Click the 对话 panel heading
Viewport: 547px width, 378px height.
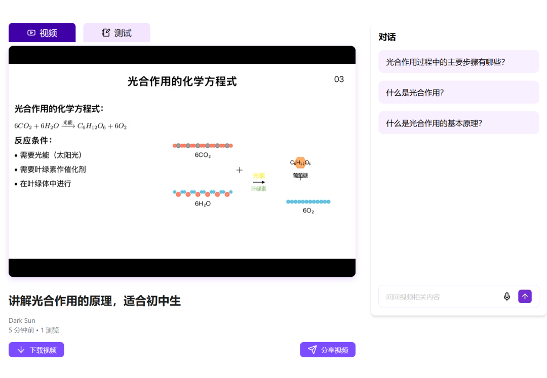(387, 37)
